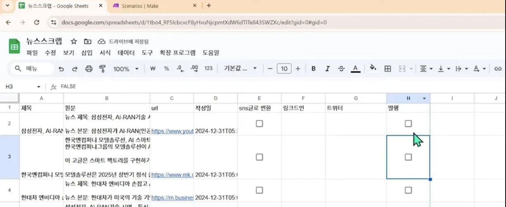Click the 메뉴 search box
506x207 pixels.
(32, 69)
